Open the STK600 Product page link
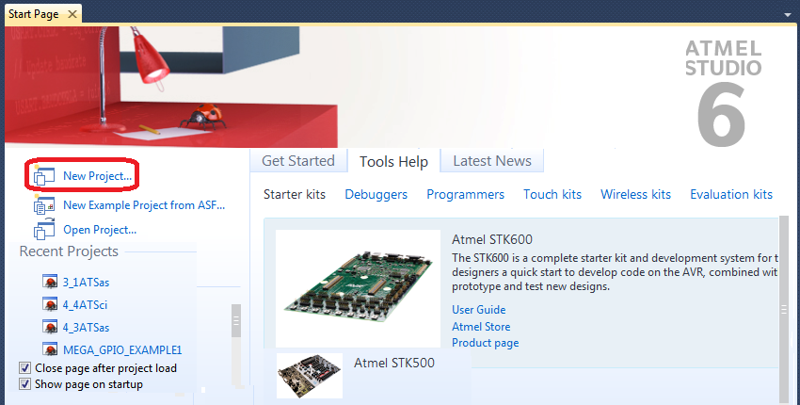The image size is (800, 405). [486, 343]
